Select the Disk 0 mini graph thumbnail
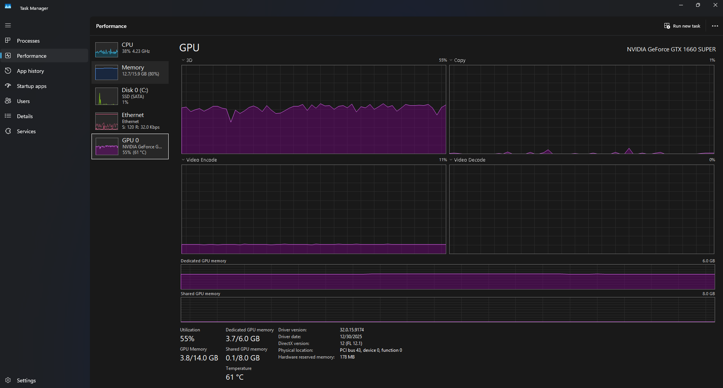The image size is (723, 388). 107,96
